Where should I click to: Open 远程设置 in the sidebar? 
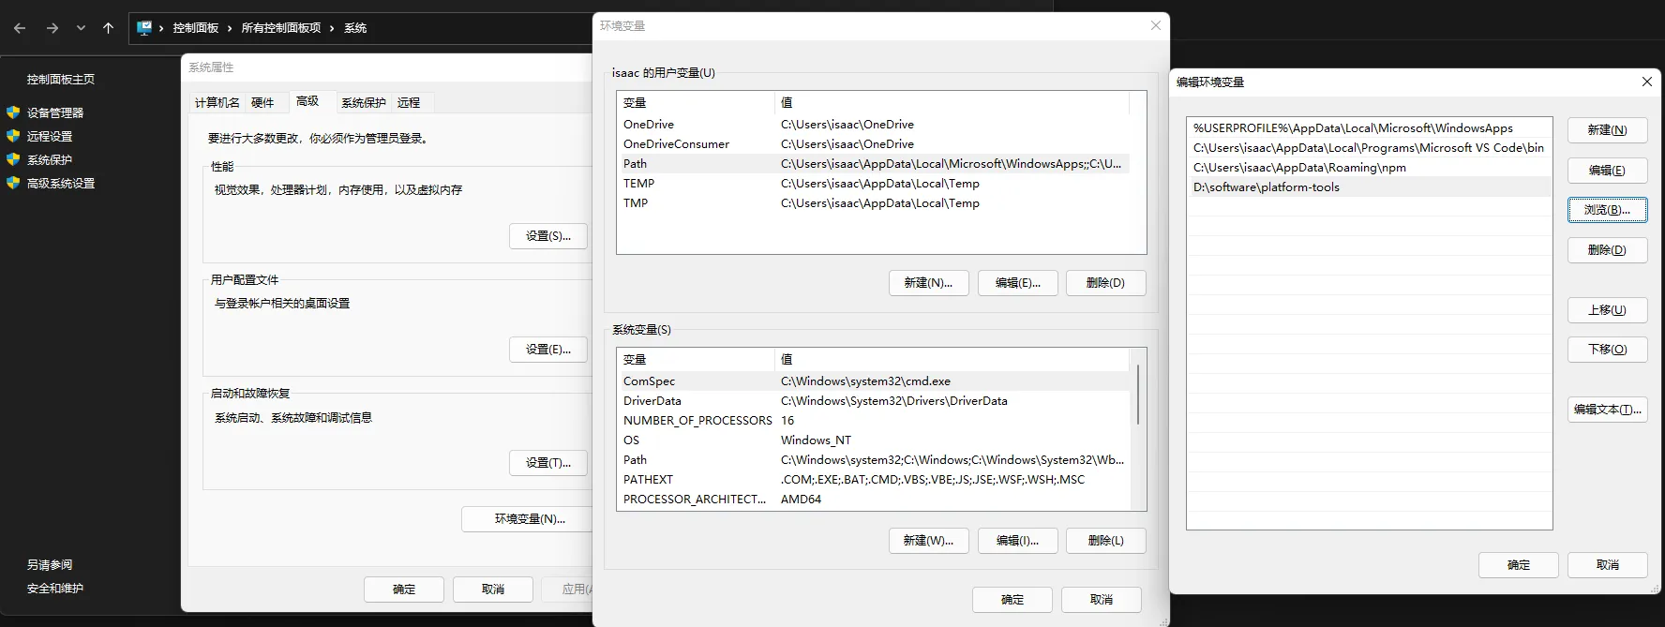point(49,136)
